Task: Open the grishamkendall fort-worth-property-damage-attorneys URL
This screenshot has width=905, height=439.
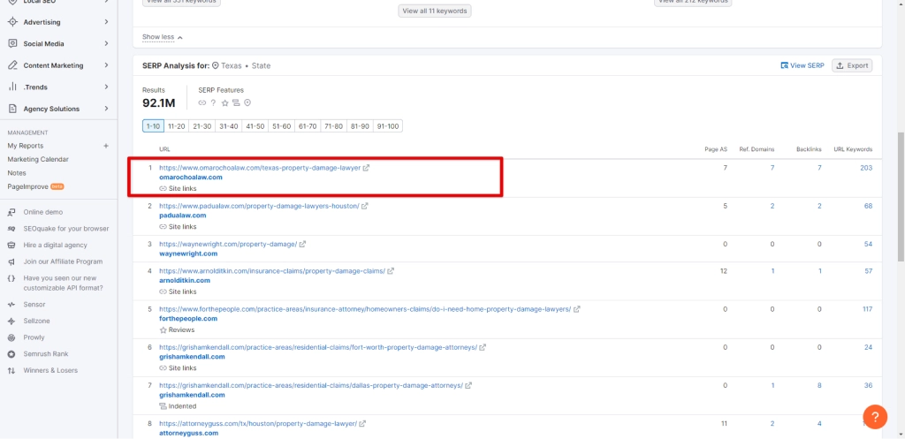Action: pyautogui.click(x=318, y=347)
